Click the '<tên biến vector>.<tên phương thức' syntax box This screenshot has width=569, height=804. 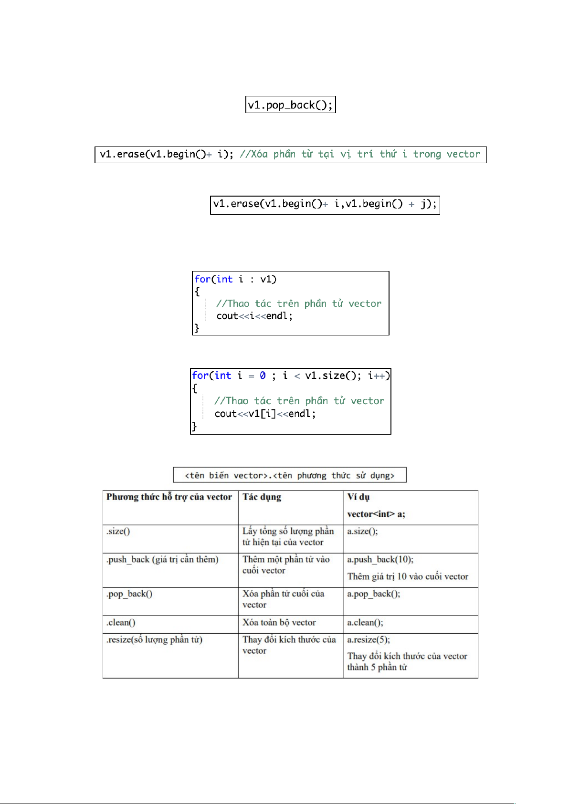(x=289, y=475)
